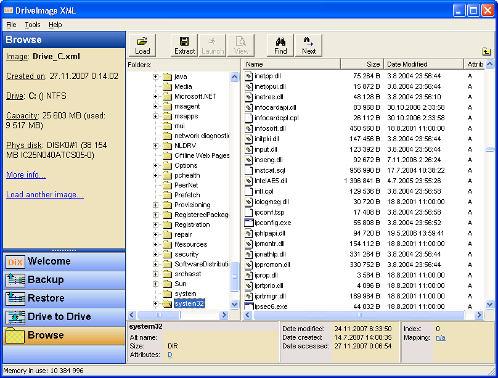Select the Browse section in sidebar
The width and height of the screenshot is (498, 378).
(64, 335)
